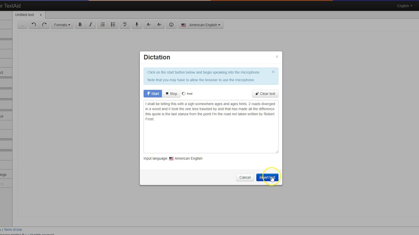
Task: Select the Untitled text tab
Action: click(x=25, y=15)
